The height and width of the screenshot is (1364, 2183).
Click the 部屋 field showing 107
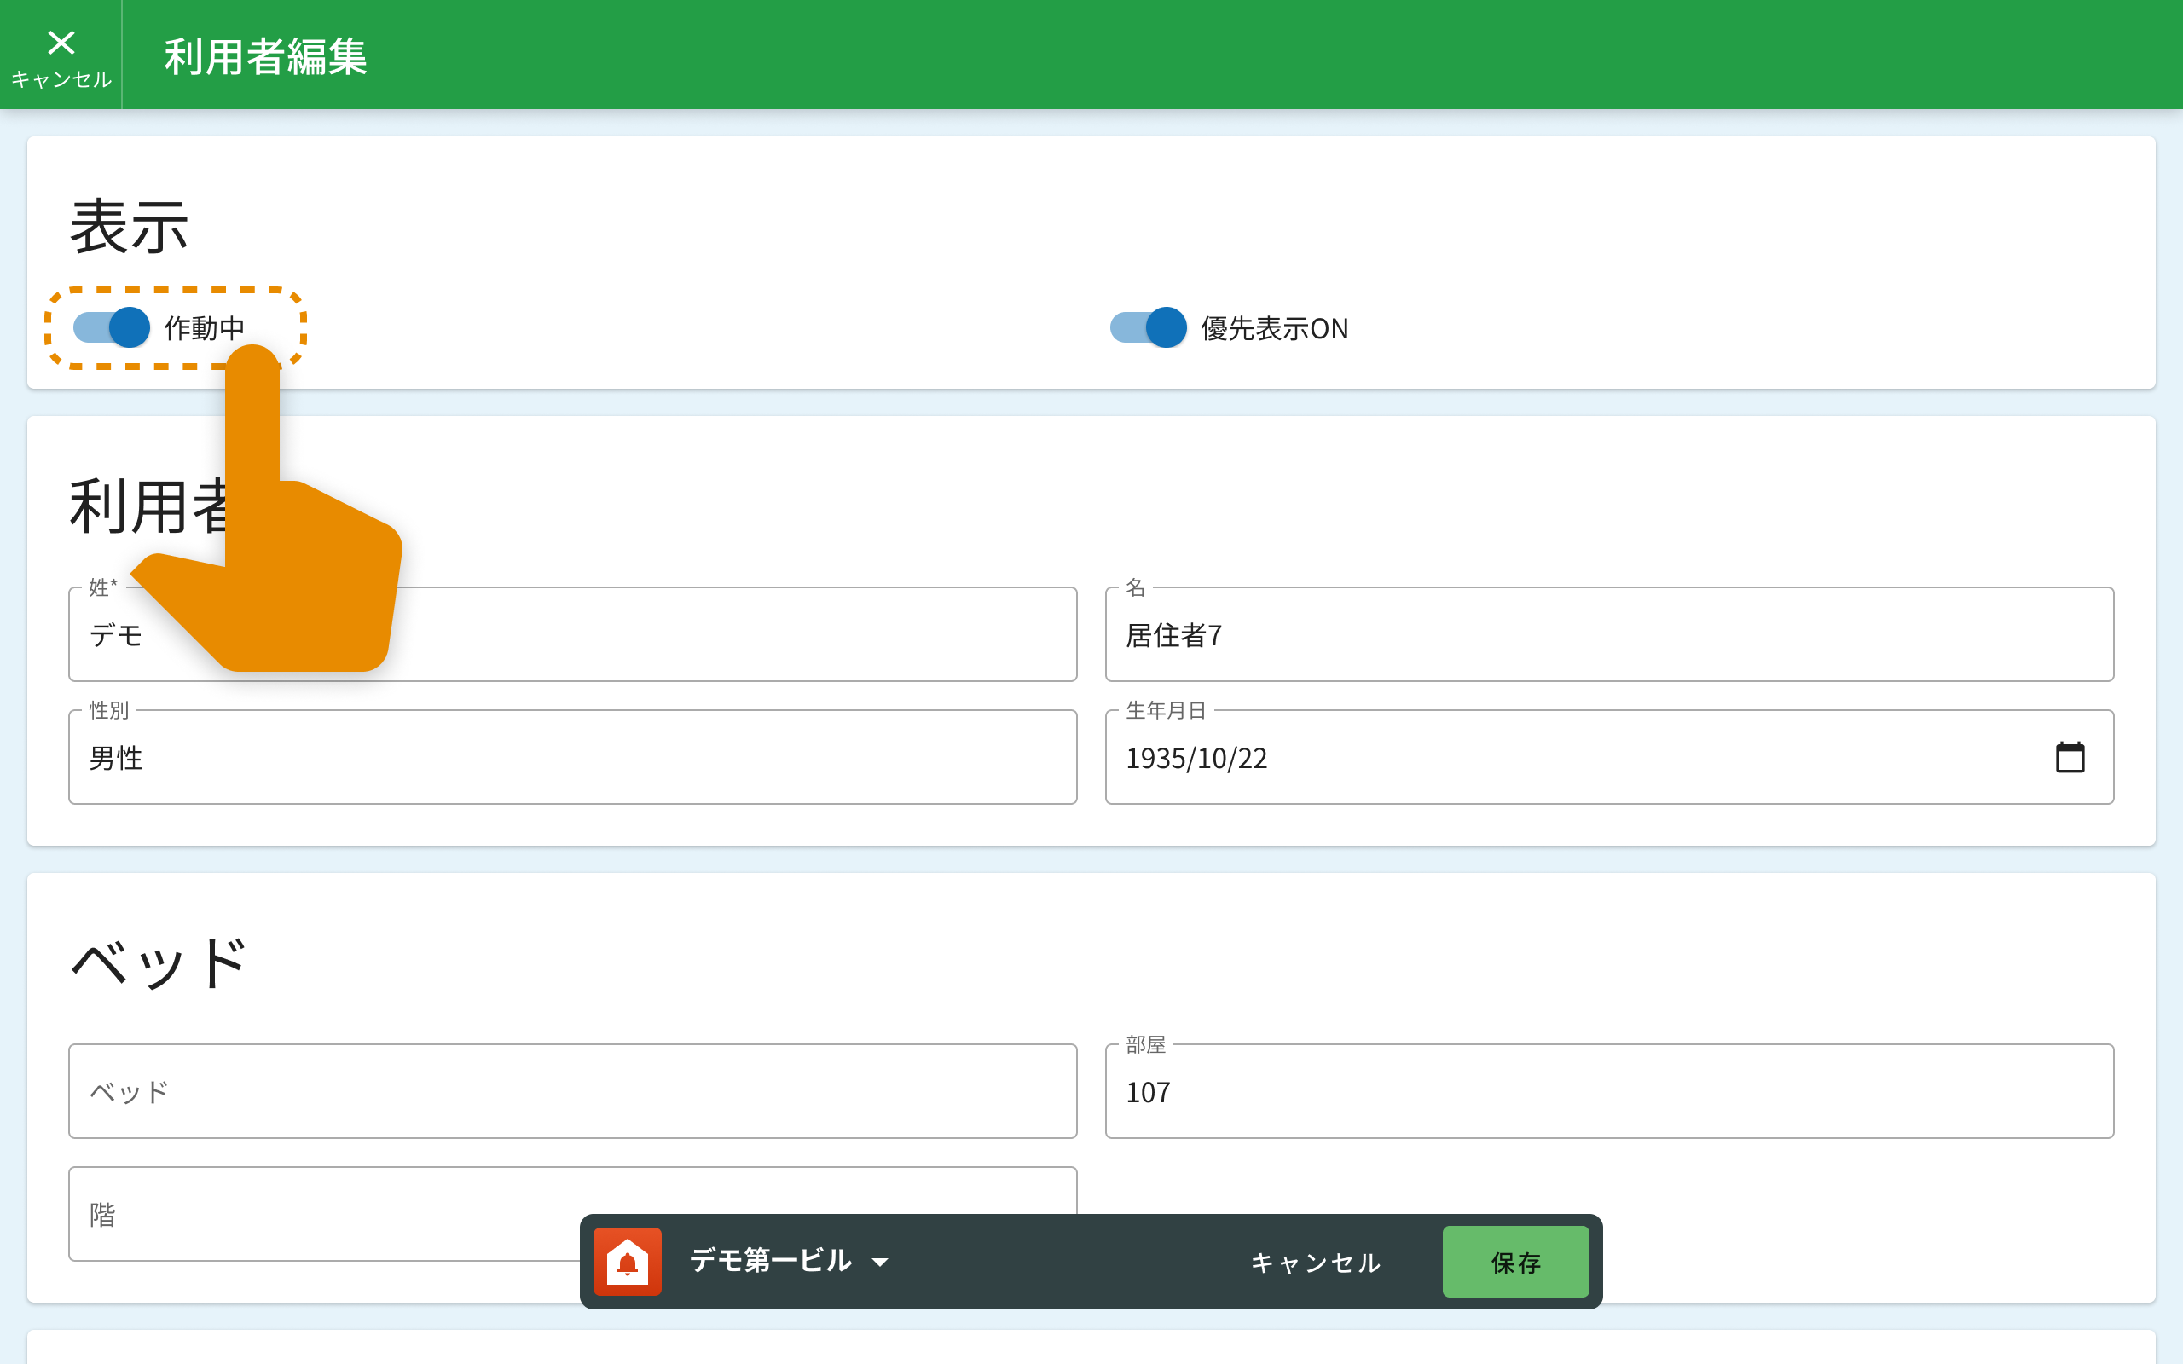coord(1608,1091)
